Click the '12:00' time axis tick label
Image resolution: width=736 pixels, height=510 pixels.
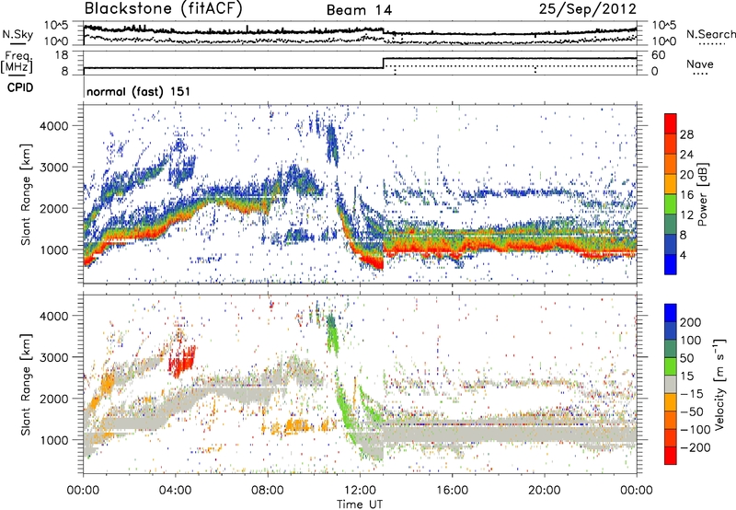tap(360, 491)
